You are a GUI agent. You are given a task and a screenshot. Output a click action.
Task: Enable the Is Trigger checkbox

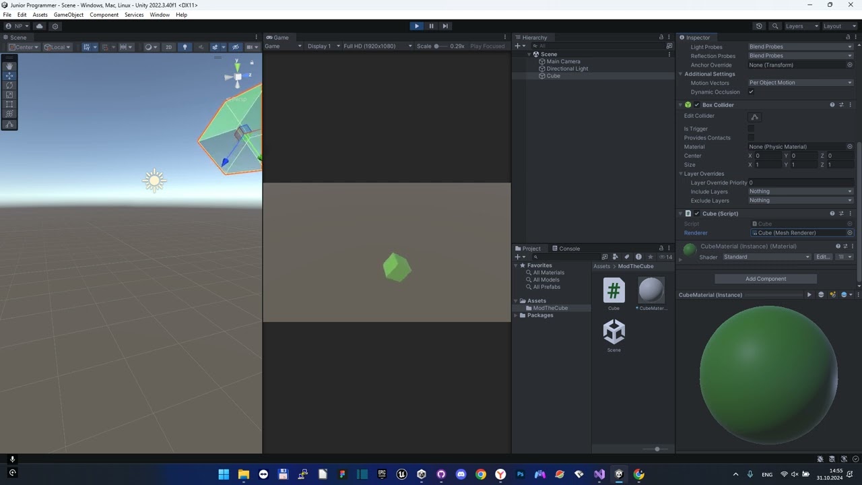752,129
